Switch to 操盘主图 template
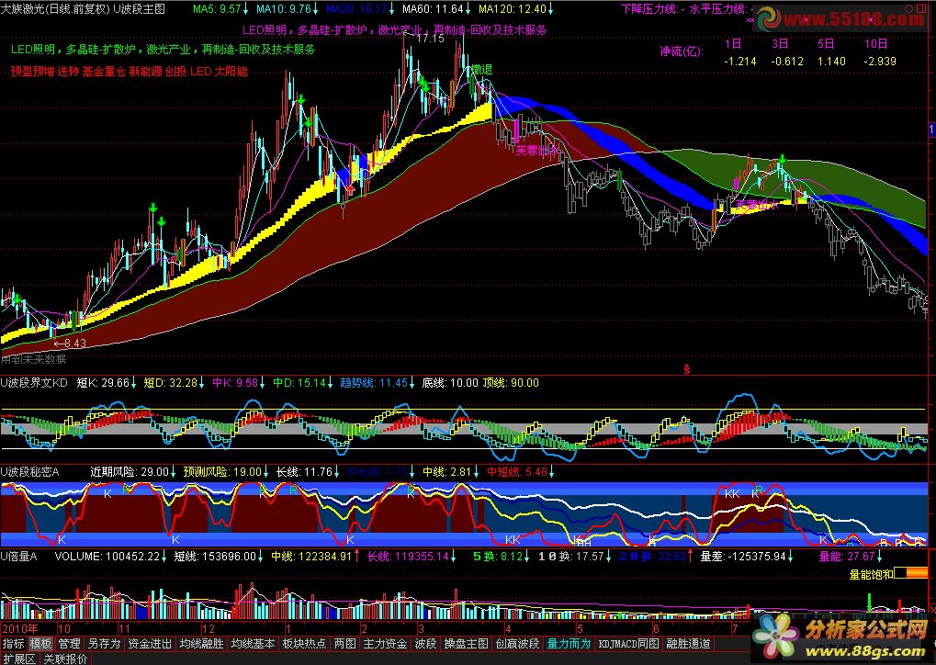Screen dimensions: 936x665 tap(467, 644)
